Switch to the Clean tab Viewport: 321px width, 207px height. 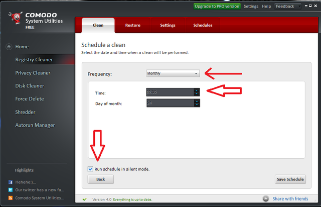coord(98,25)
